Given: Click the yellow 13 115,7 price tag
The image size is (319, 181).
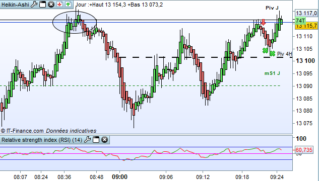Looking at the screenshot, I should tap(306, 26).
